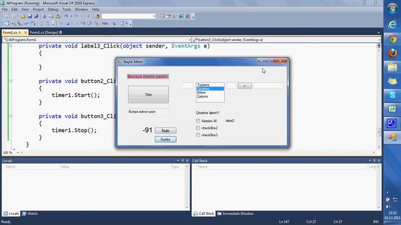Open Firefox from the taskbar
Viewport: 401px width, 225px height.
point(392,53)
